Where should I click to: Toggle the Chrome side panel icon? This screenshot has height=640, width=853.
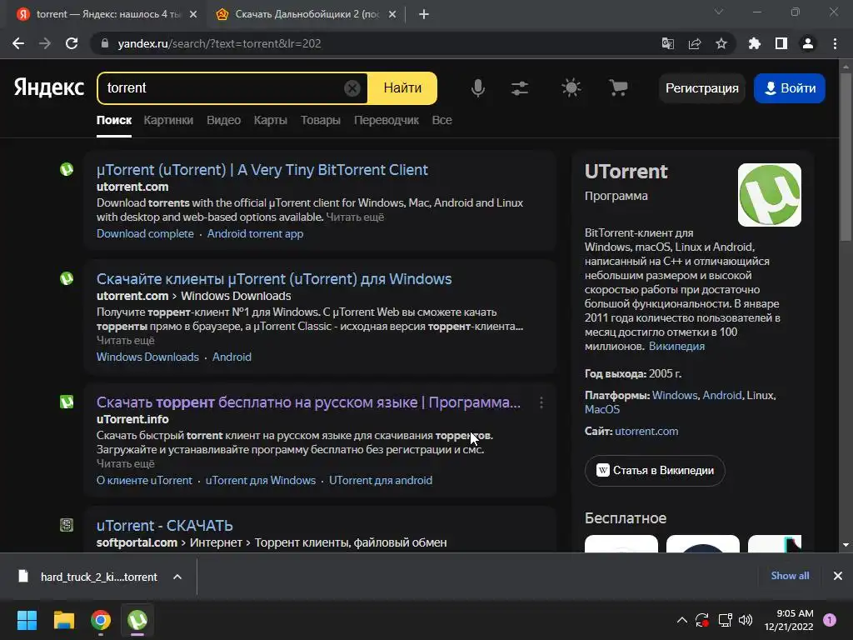pyautogui.click(x=781, y=43)
